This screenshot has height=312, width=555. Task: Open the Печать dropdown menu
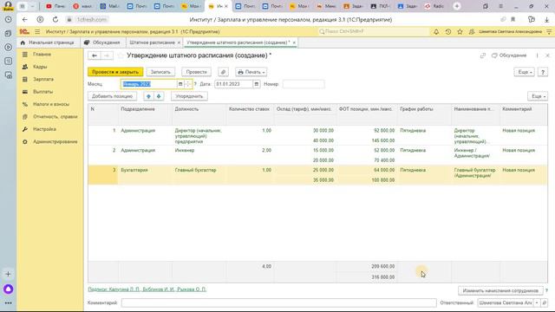click(x=251, y=72)
